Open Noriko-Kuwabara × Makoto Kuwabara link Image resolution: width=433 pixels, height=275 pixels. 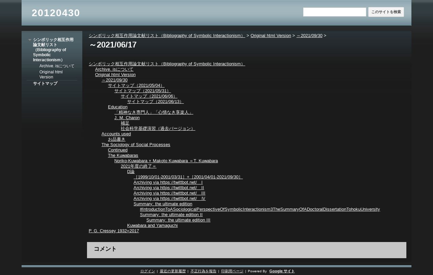coord(166,161)
